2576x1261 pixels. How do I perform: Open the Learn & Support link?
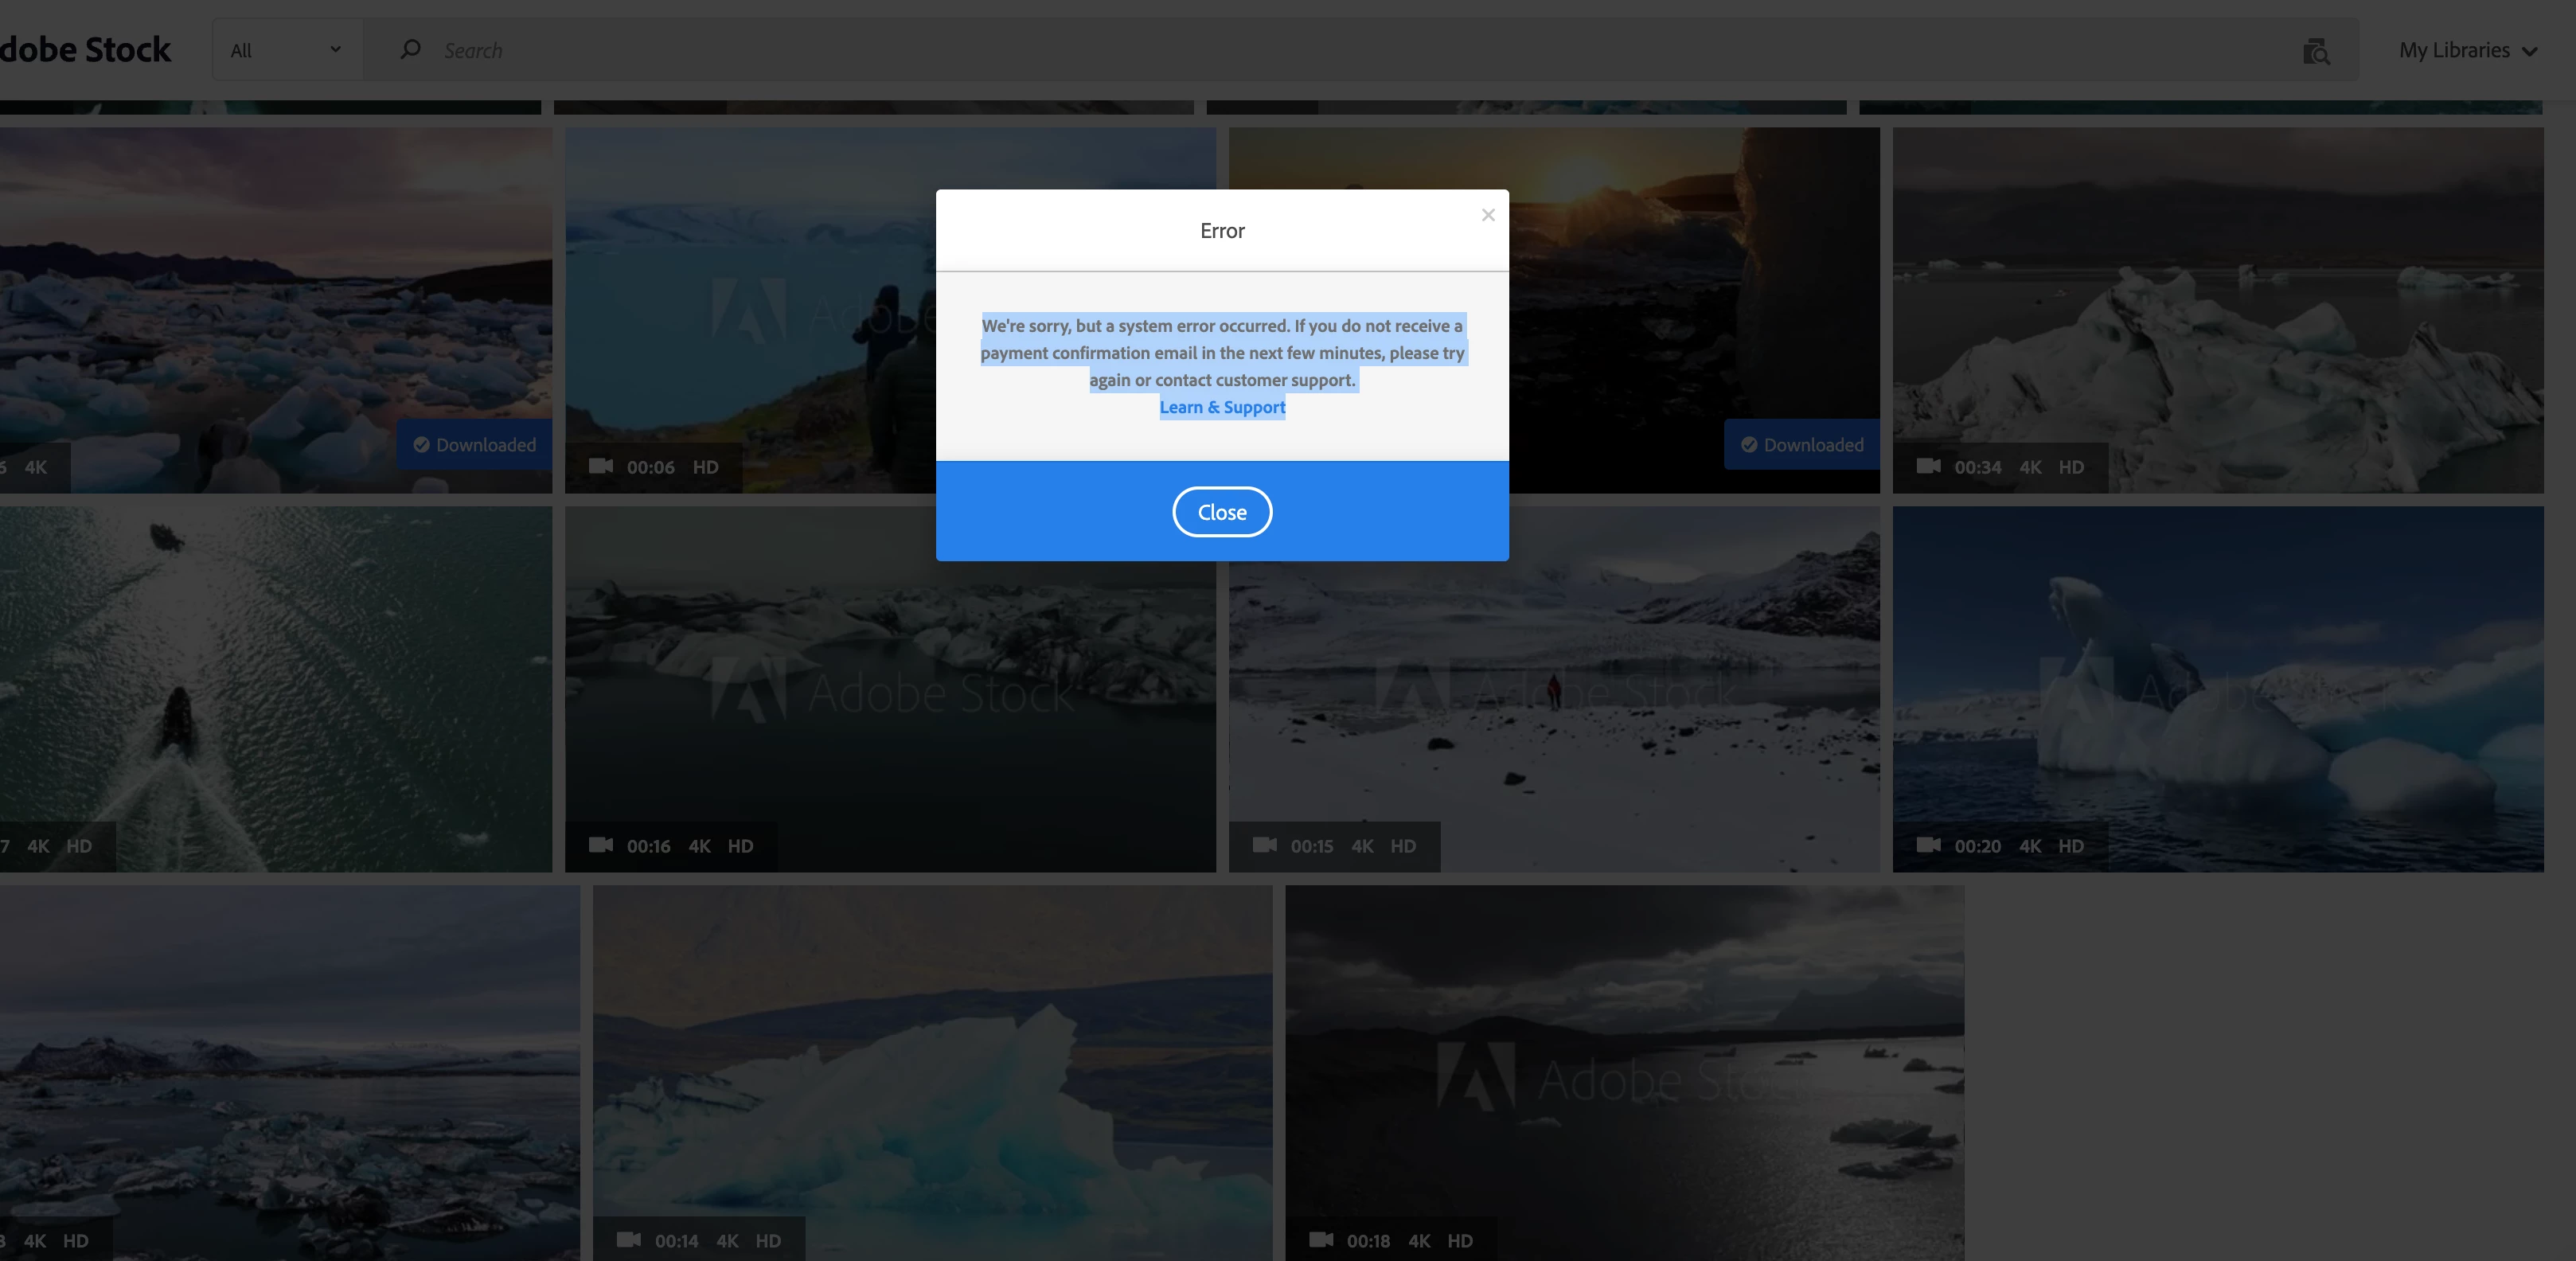point(1222,407)
